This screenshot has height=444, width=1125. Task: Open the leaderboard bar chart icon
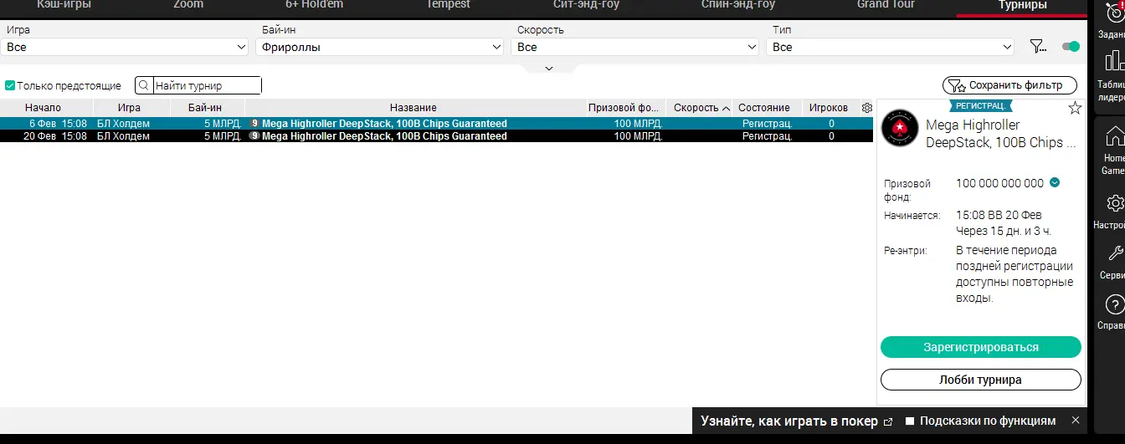[1113, 60]
